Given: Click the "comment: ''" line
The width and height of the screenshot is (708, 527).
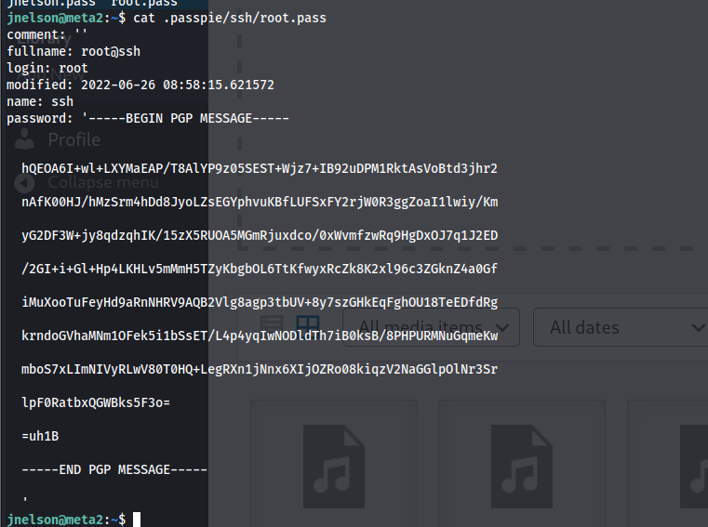Looking at the screenshot, I should 47,34.
